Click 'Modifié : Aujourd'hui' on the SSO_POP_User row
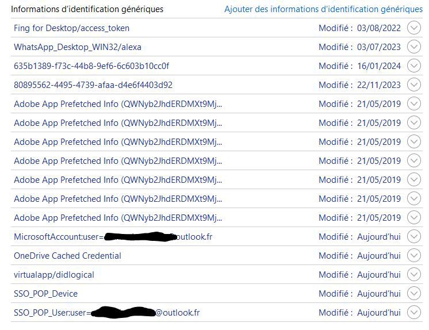 (359, 313)
